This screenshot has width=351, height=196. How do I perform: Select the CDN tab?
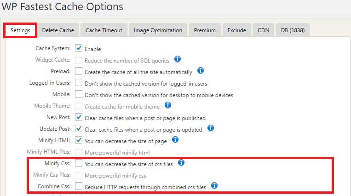(x=264, y=30)
